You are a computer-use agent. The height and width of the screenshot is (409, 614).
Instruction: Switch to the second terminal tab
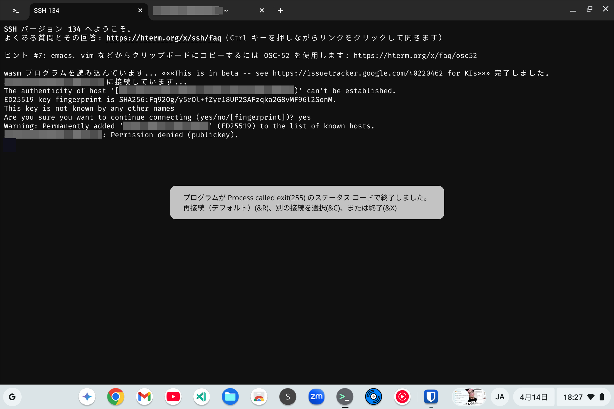pos(199,11)
